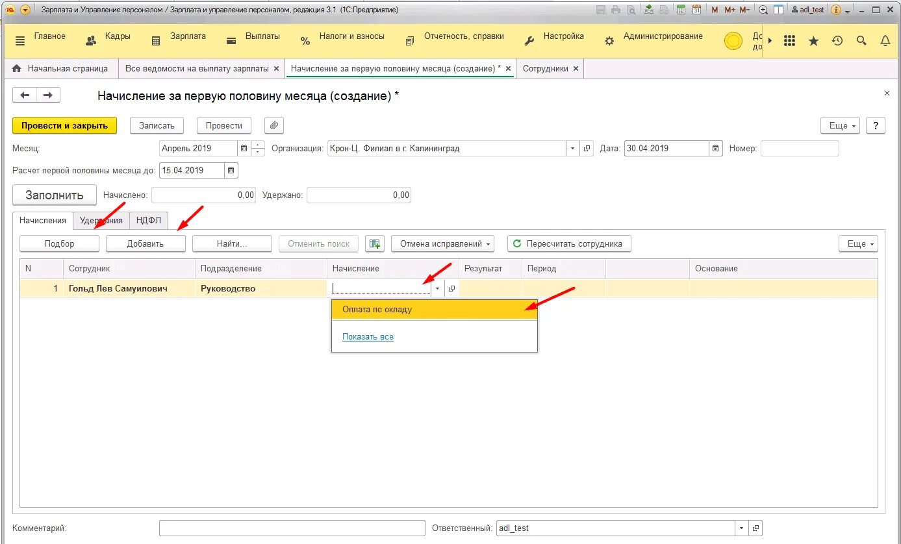Go forward with right arrow button
The height and width of the screenshot is (544, 901).
[48, 95]
